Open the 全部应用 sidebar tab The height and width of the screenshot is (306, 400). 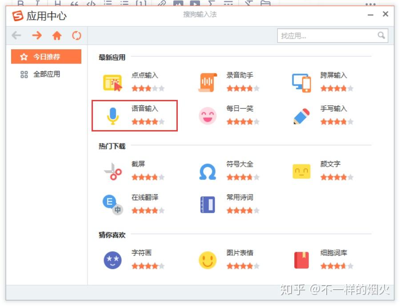pyautogui.click(x=46, y=74)
